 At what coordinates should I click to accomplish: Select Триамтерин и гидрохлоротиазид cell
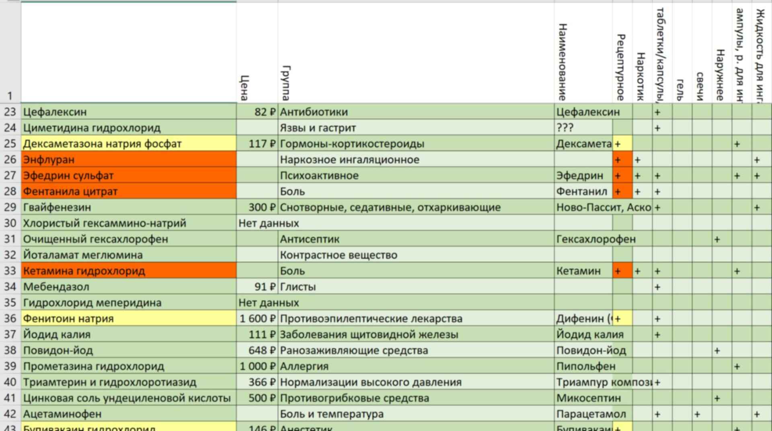click(x=129, y=382)
